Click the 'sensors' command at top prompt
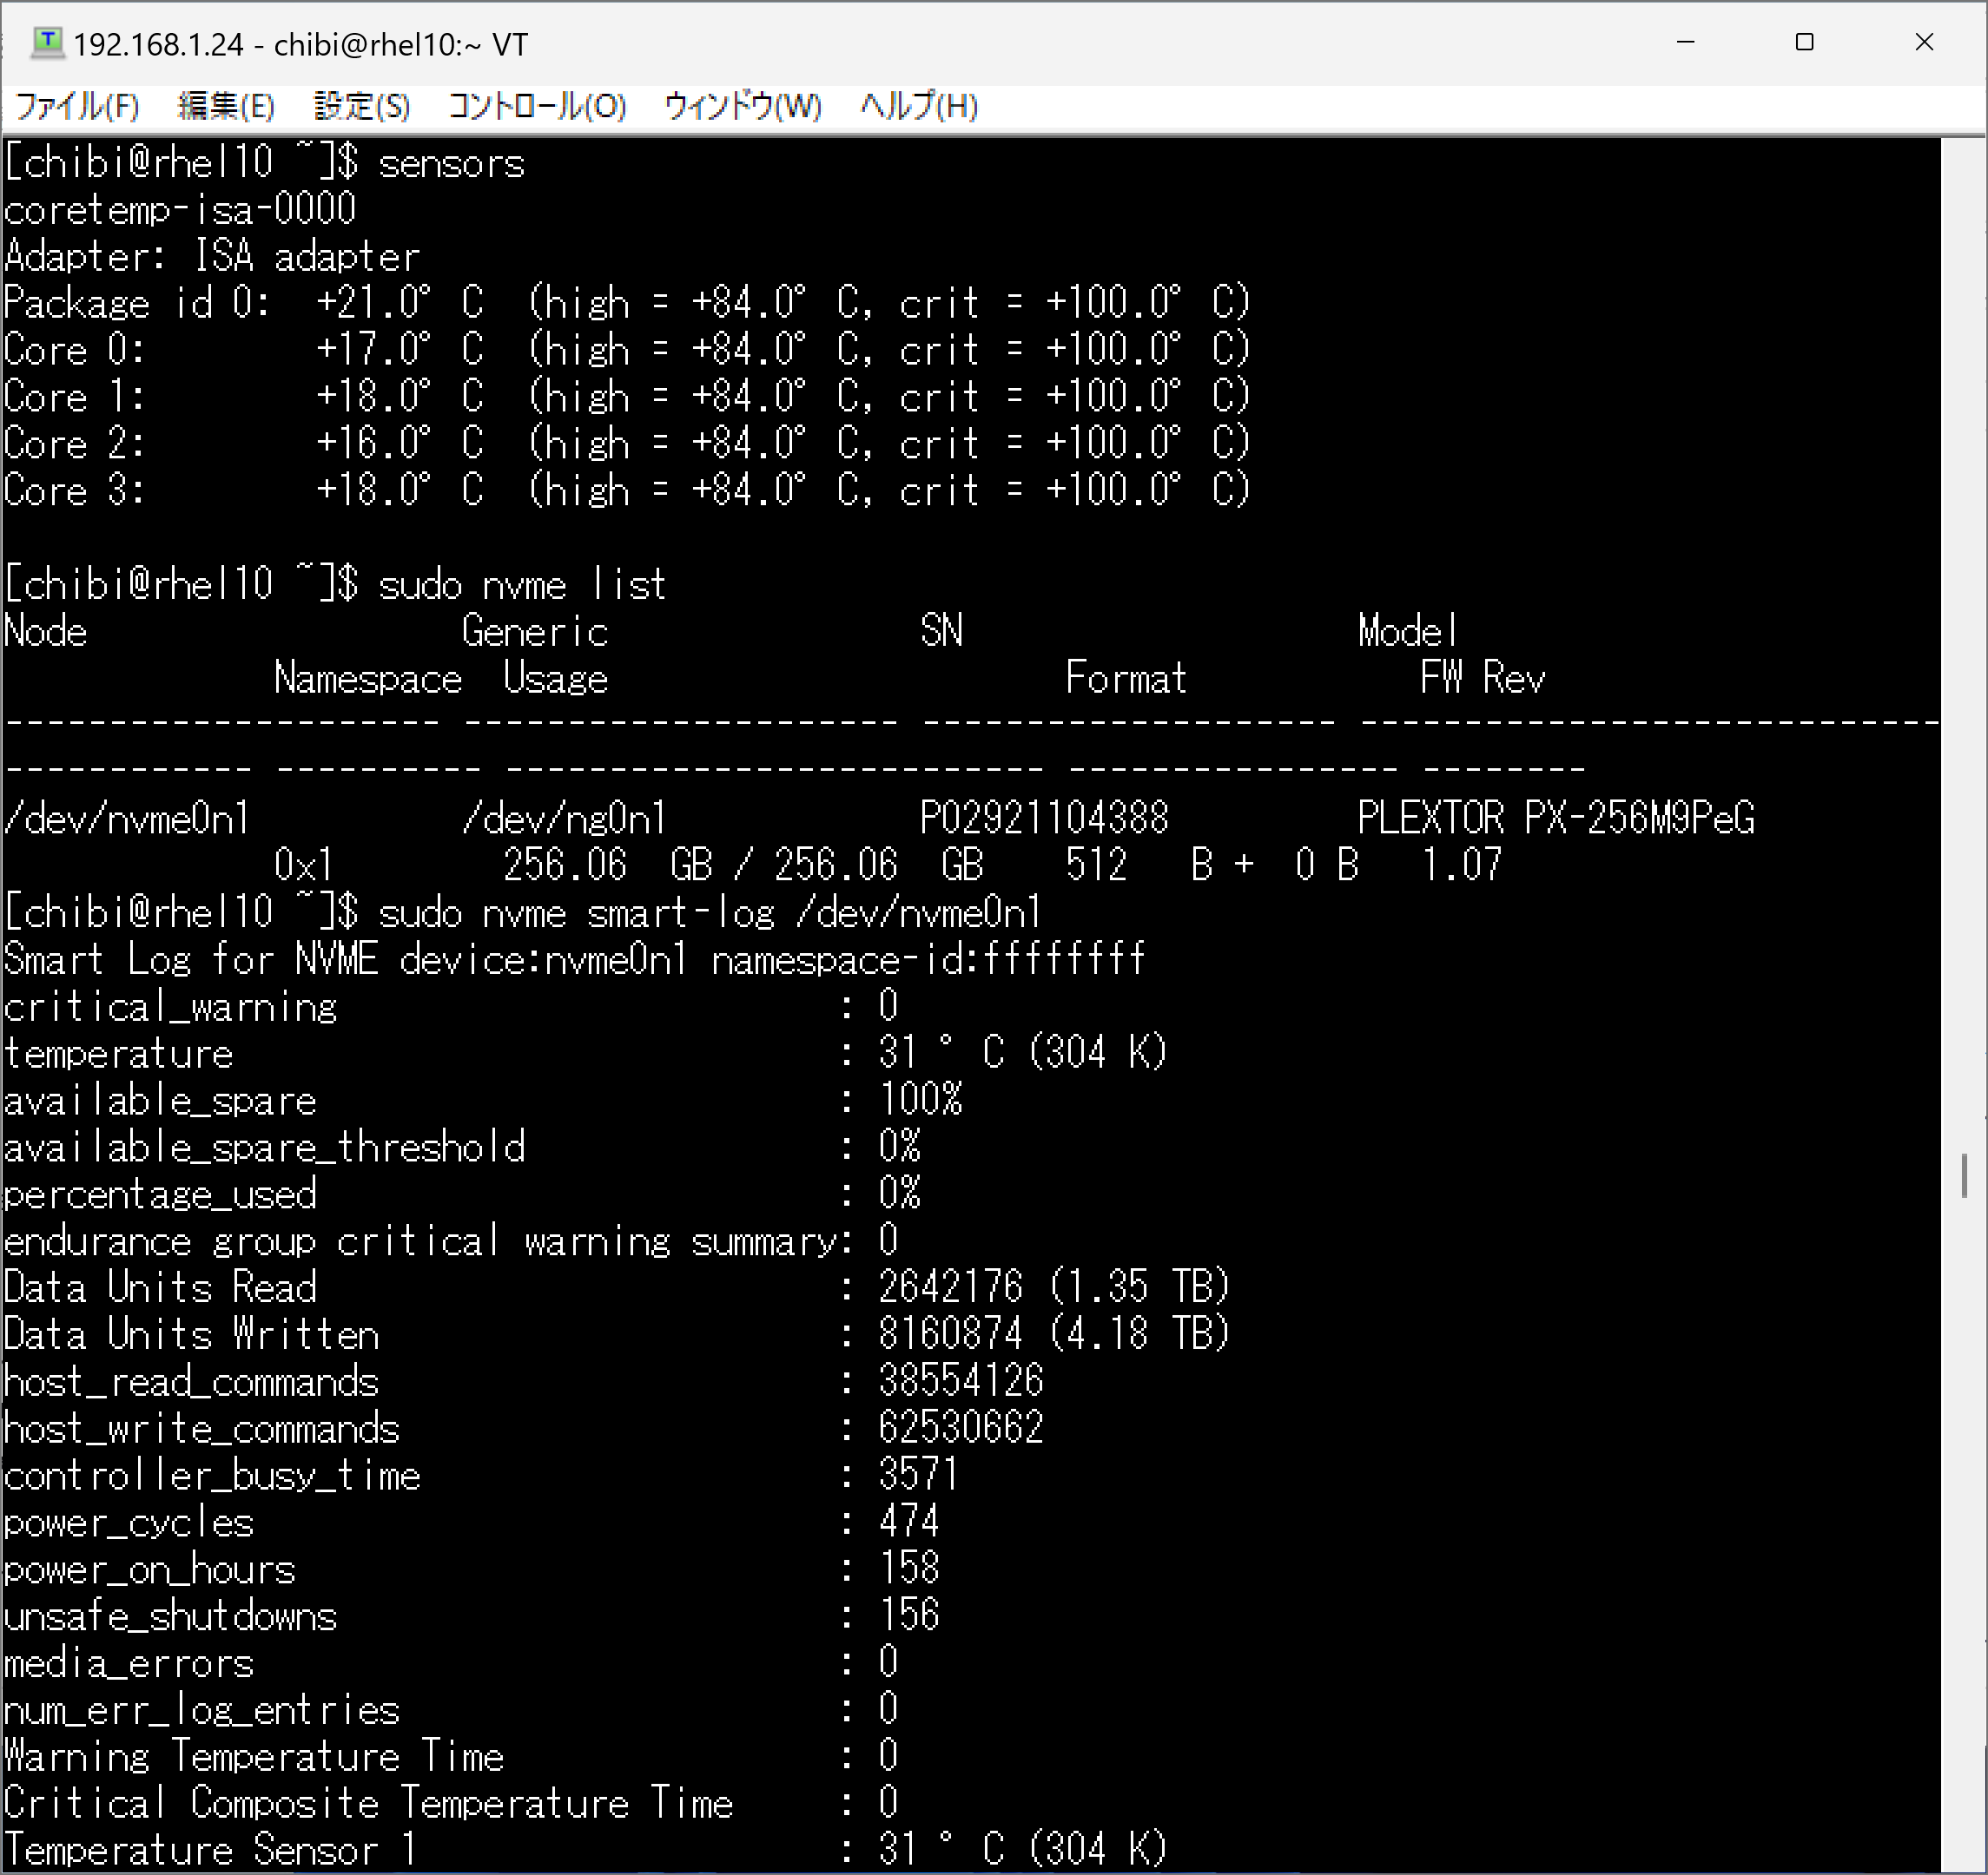 [451, 163]
